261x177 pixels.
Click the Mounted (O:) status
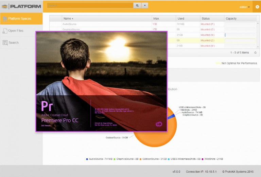(x=208, y=29)
